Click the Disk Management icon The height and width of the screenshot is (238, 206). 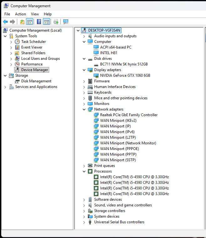pyautogui.click(x=17, y=81)
